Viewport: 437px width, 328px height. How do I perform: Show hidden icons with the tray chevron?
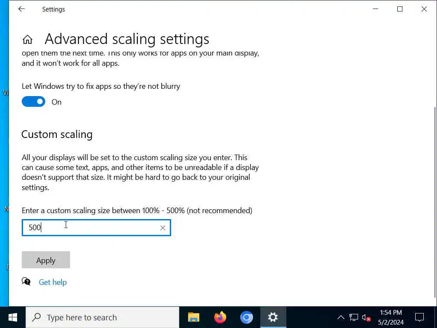click(341, 317)
